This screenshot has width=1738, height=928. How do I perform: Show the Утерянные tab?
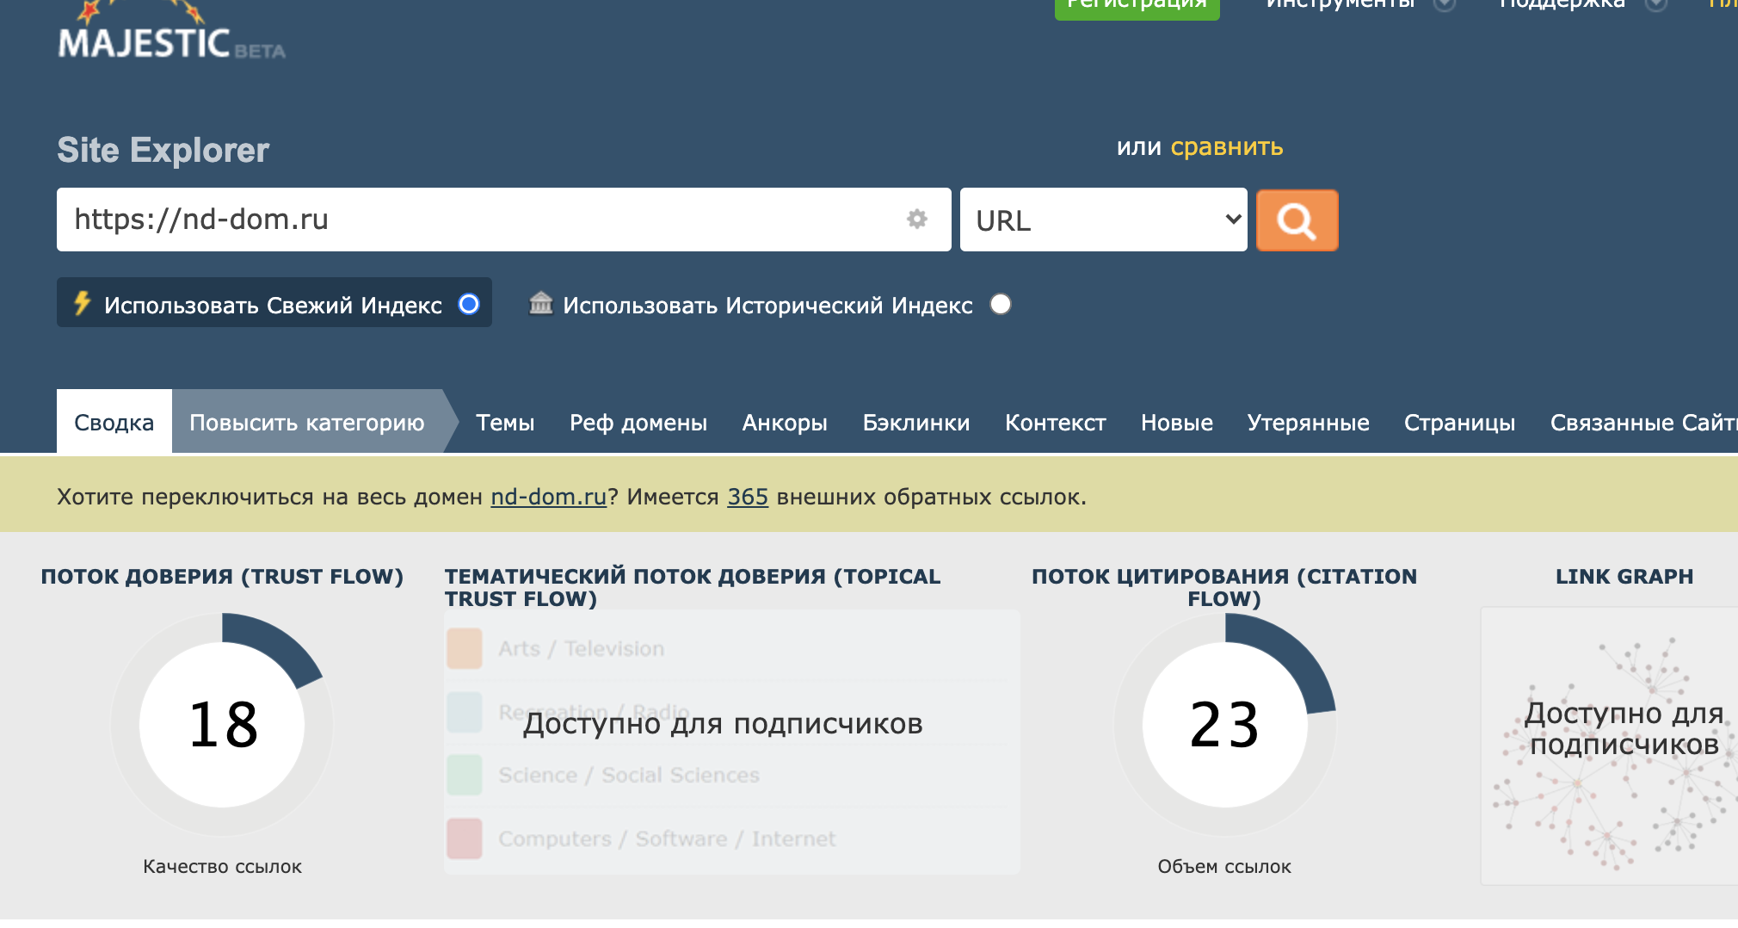(x=1309, y=423)
